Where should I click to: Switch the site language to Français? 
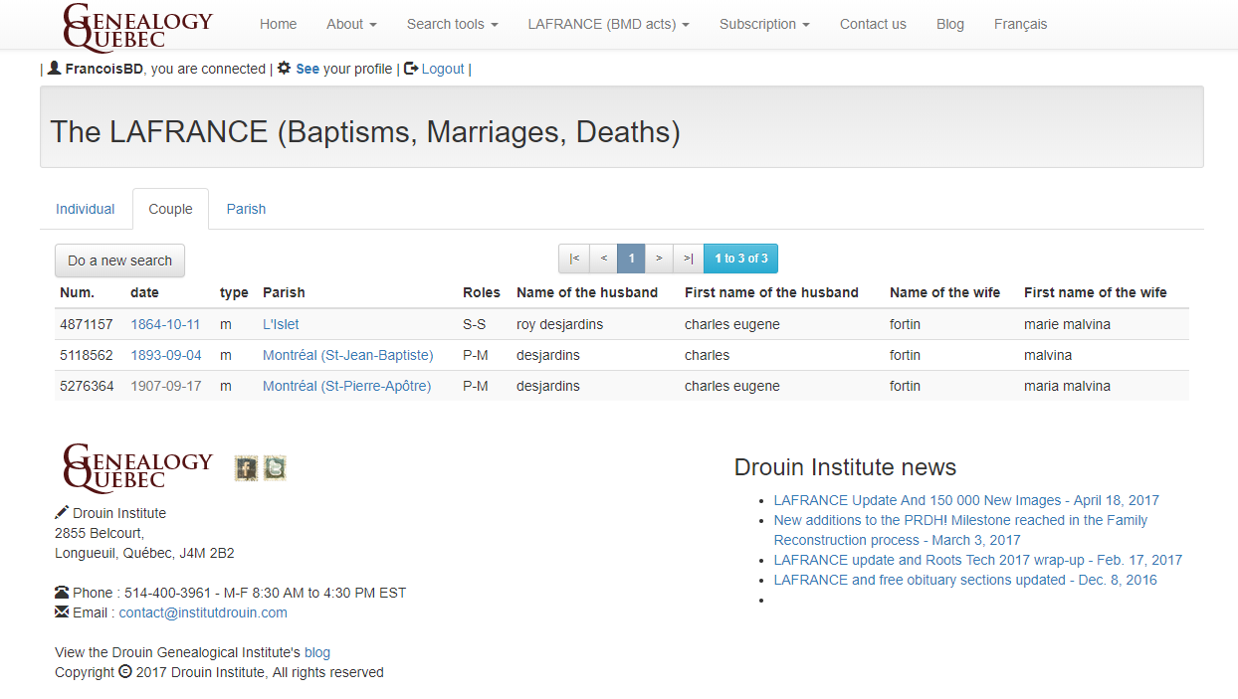pos(1021,24)
